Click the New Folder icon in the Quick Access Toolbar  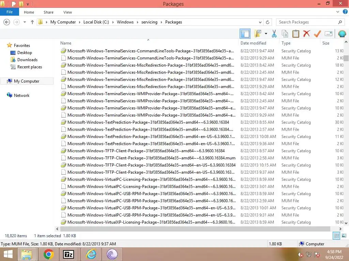point(21,4)
